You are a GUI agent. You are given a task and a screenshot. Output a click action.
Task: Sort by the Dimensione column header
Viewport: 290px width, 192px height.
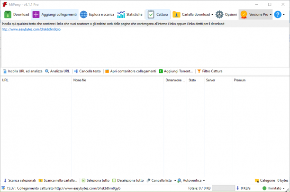click(x=175, y=80)
